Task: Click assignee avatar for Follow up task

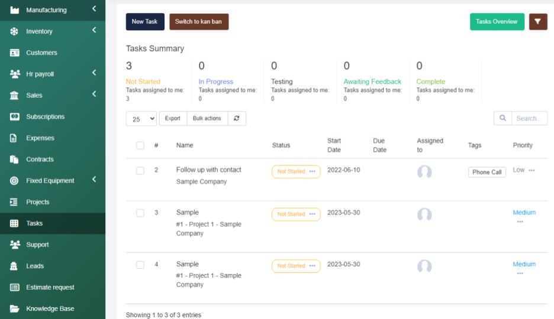Action: coord(424,172)
